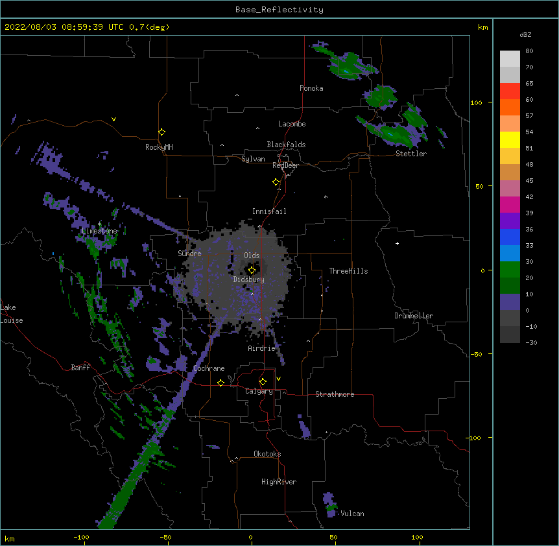Click the yellow diamond marker below Cochrane

220,383
